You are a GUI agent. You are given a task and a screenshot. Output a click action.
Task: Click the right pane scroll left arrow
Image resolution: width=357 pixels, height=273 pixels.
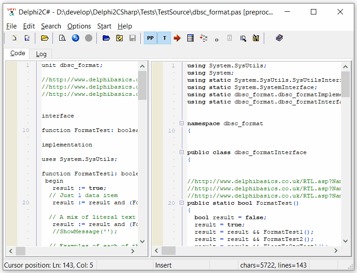click(157, 251)
